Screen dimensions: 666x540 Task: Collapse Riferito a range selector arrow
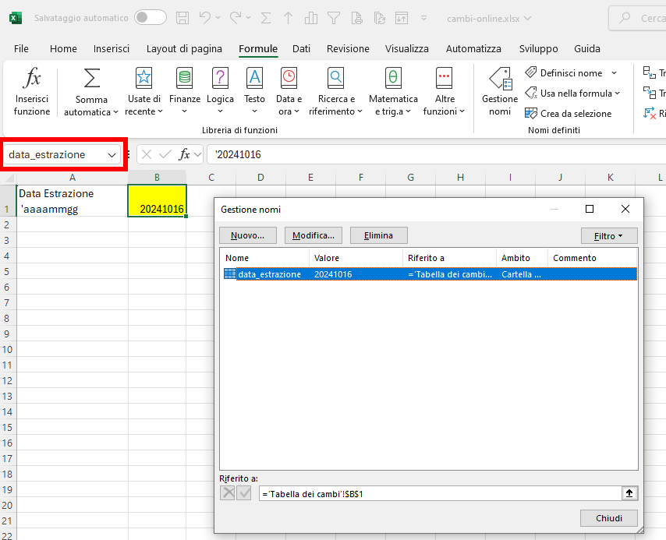click(x=629, y=493)
